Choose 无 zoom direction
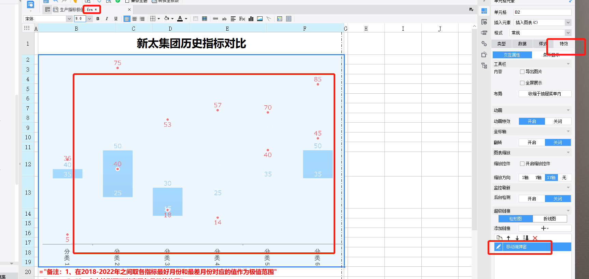Screen dimensions: 589x279 pyautogui.click(x=564, y=177)
